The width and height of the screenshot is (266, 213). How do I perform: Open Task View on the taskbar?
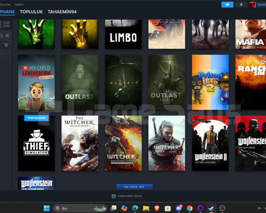(113, 208)
